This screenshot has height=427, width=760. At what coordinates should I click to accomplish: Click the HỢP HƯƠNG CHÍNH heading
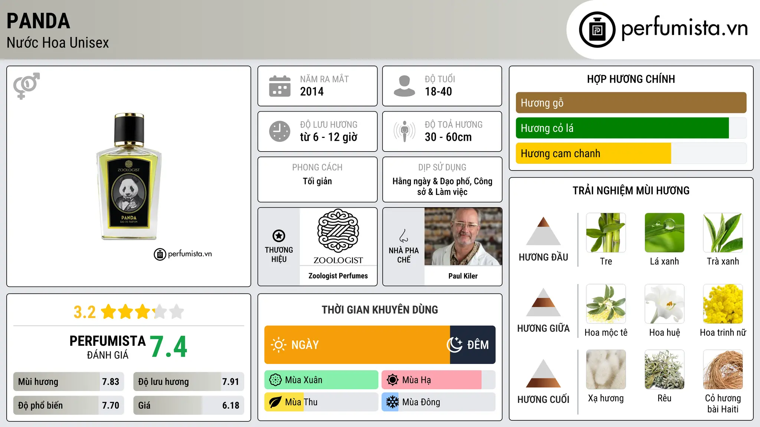tap(631, 79)
